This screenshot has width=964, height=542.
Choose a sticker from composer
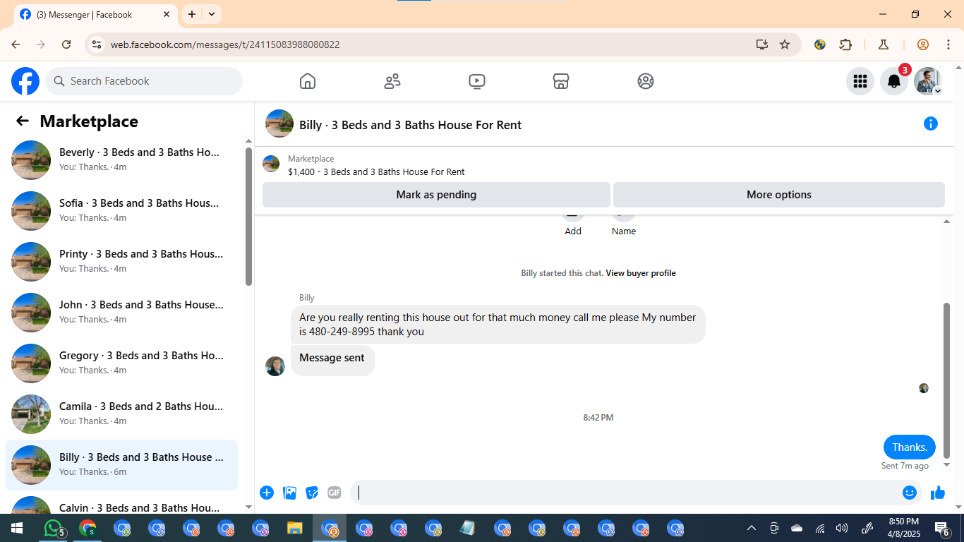[x=312, y=493]
